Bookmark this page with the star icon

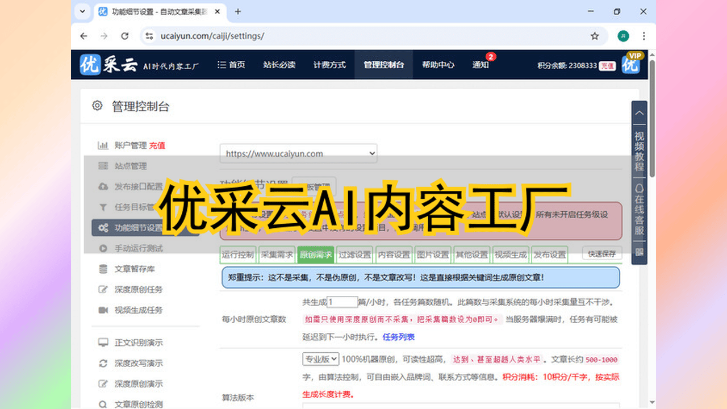tap(595, 36)
